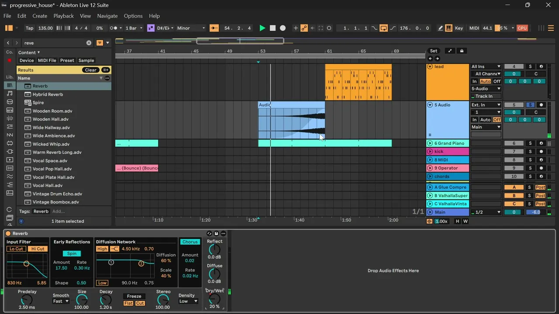This screenshot has height=314, width=559.
Task: Open the Ext. In input type dropdown
Action: (x=486, y=105)
